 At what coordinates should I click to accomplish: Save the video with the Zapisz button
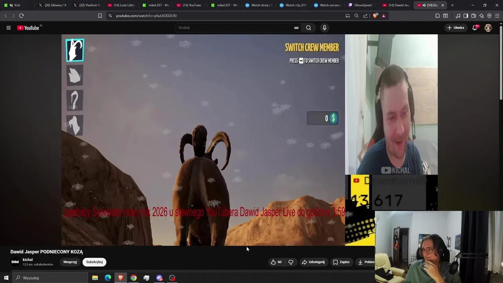(x=341, y=262)
